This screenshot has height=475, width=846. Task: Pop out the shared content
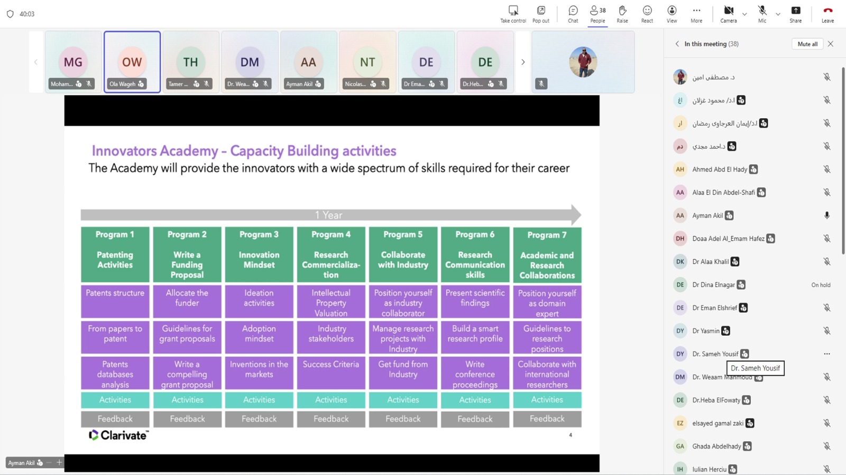540,11
